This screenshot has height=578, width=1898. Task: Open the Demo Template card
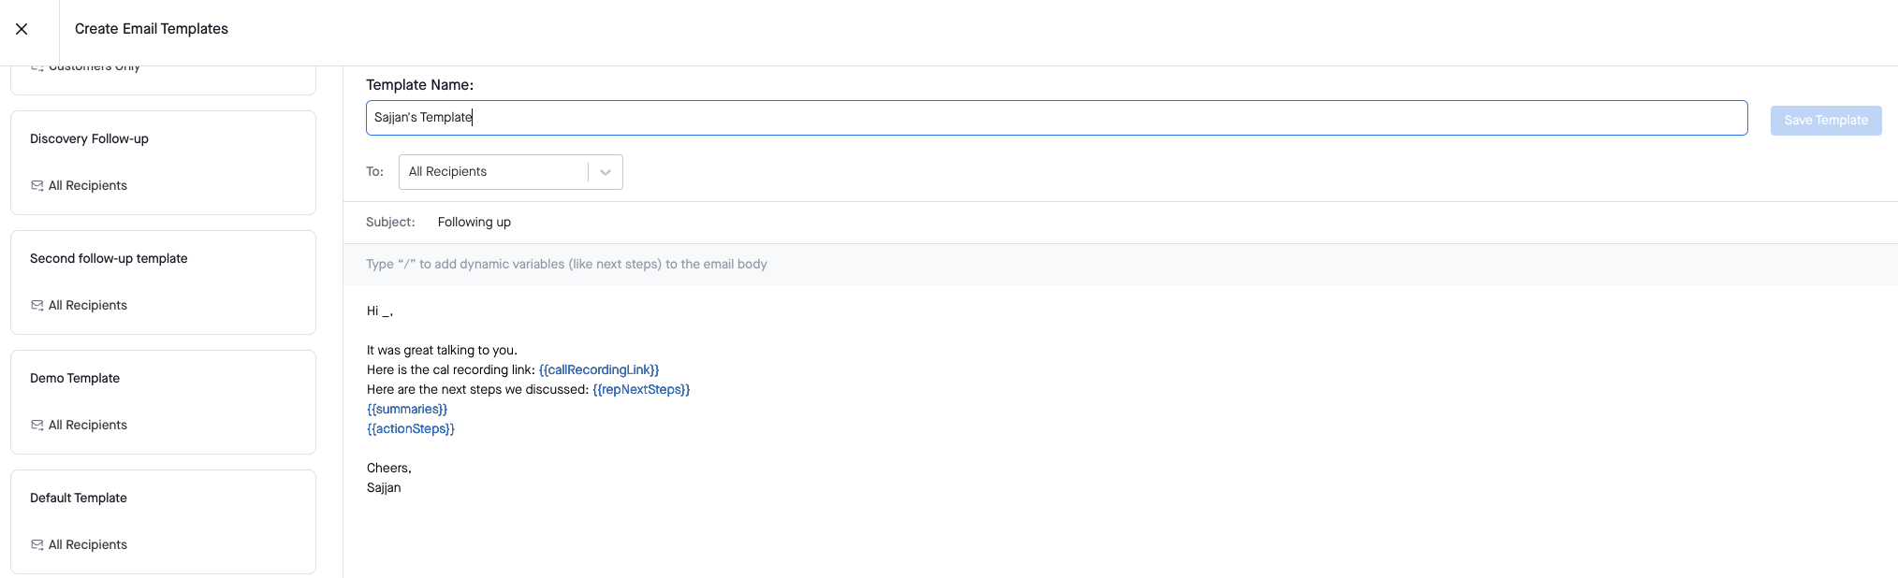tap(163, 401)
